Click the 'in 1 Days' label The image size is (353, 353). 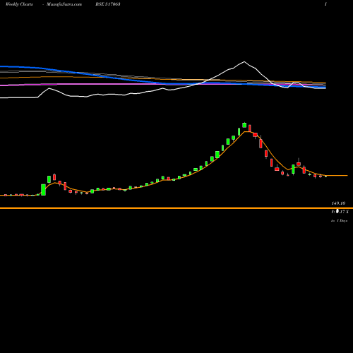click(340, 221)
